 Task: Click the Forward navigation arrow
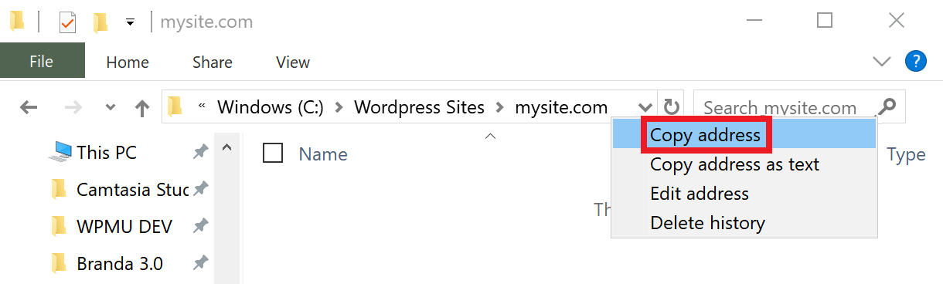73,107
